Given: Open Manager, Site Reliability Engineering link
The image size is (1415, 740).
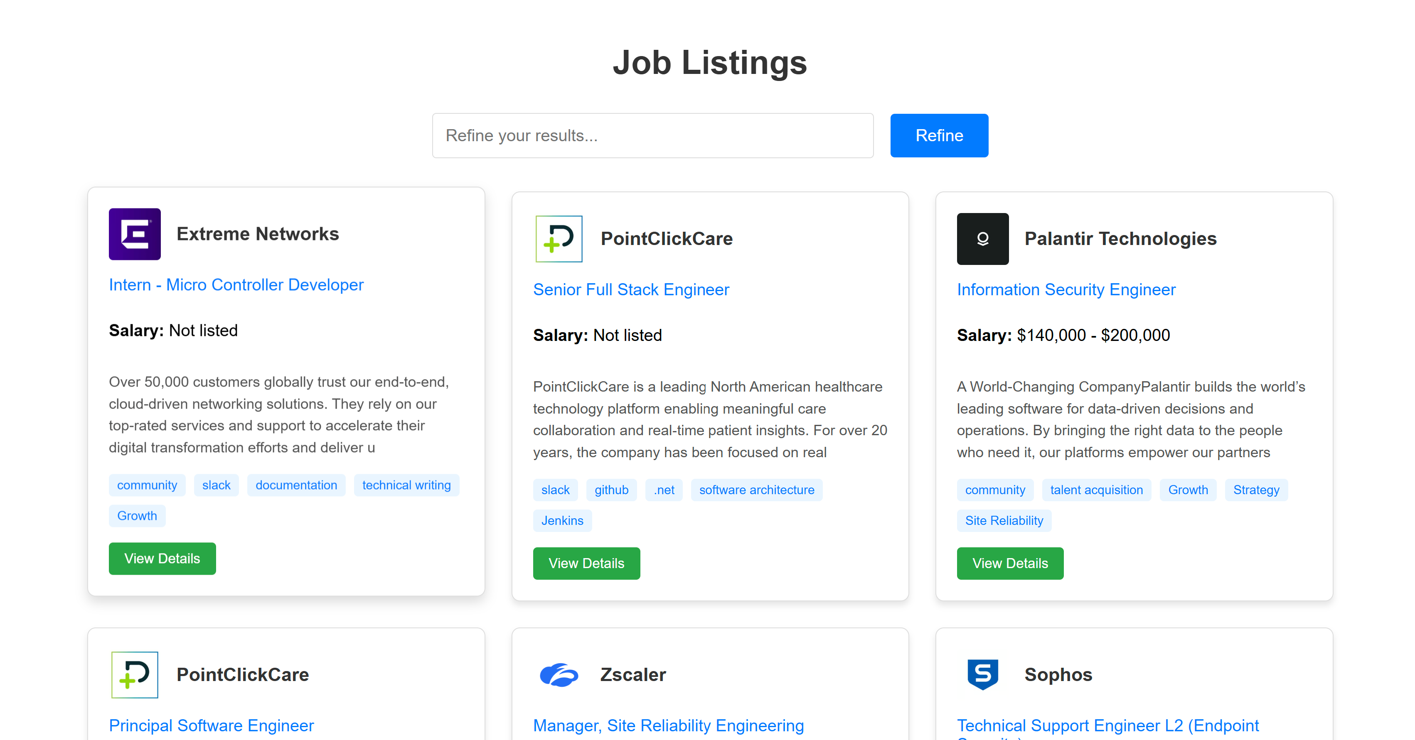Looking at the screenshot, I should 668,726.
